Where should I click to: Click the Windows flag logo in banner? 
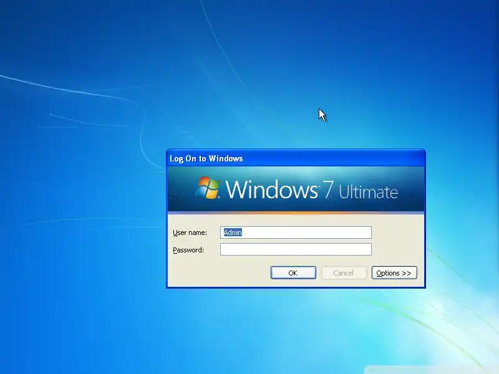[x=208, y=188]
